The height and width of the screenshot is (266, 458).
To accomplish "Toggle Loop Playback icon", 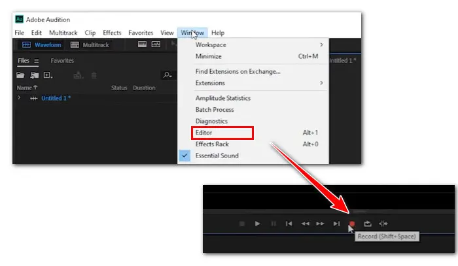I will tap(368, 224).
